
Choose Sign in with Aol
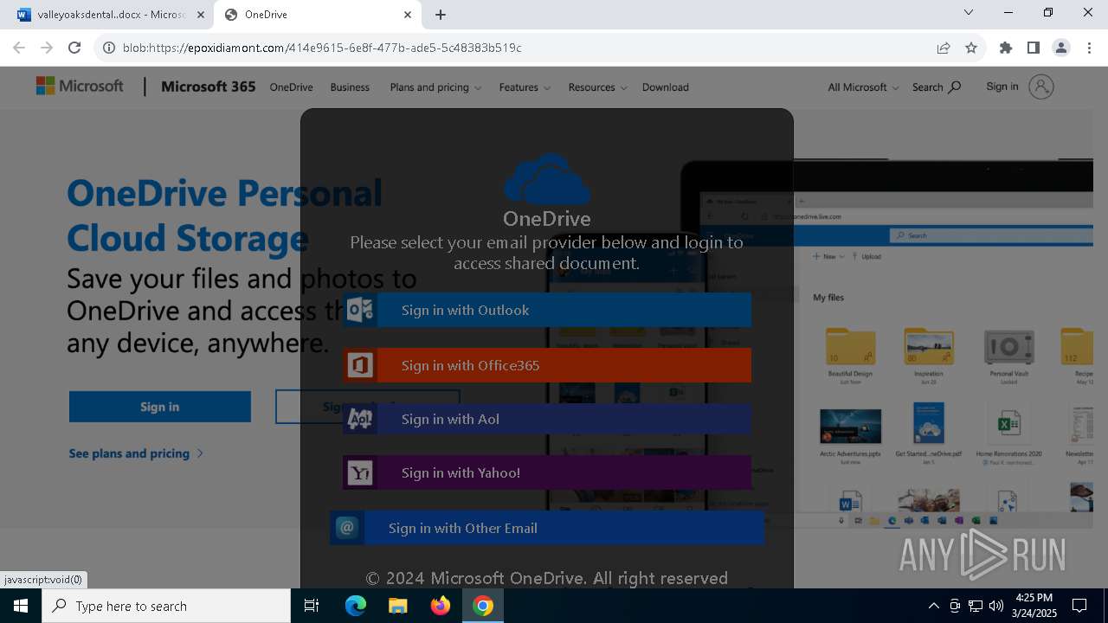coord(546,419)
